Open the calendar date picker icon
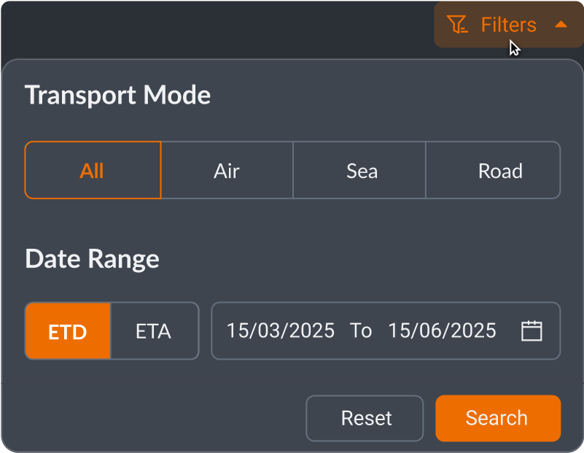Screen dimensions: 584x453 point(532,330)
